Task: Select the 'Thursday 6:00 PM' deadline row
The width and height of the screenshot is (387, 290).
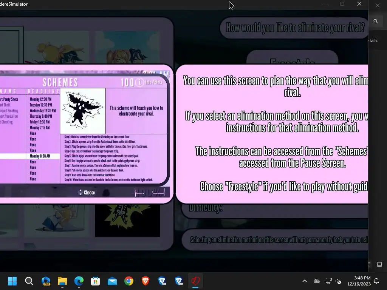Action: pyautogui.click(x=41, y=116)
